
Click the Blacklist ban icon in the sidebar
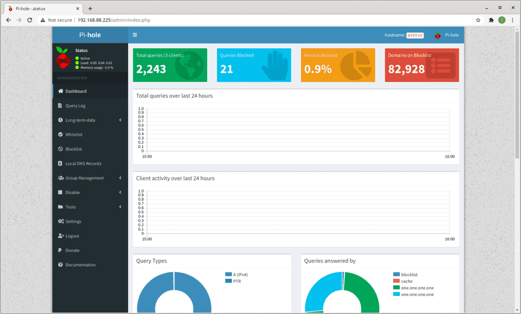pyautogui.click(x=60, y=149)
